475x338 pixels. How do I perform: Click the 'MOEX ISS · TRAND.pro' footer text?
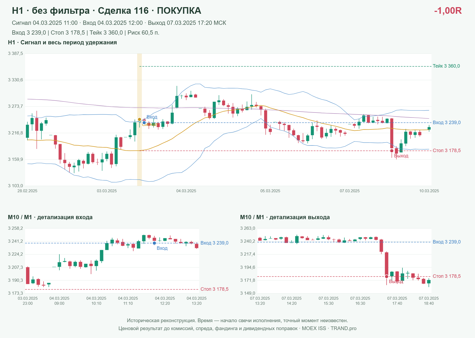[329, 328]
